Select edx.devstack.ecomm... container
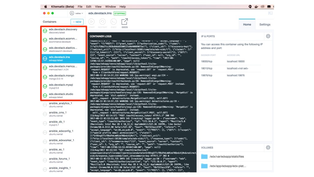The width and height of the screenshot is (314, 177). [63, 40]
